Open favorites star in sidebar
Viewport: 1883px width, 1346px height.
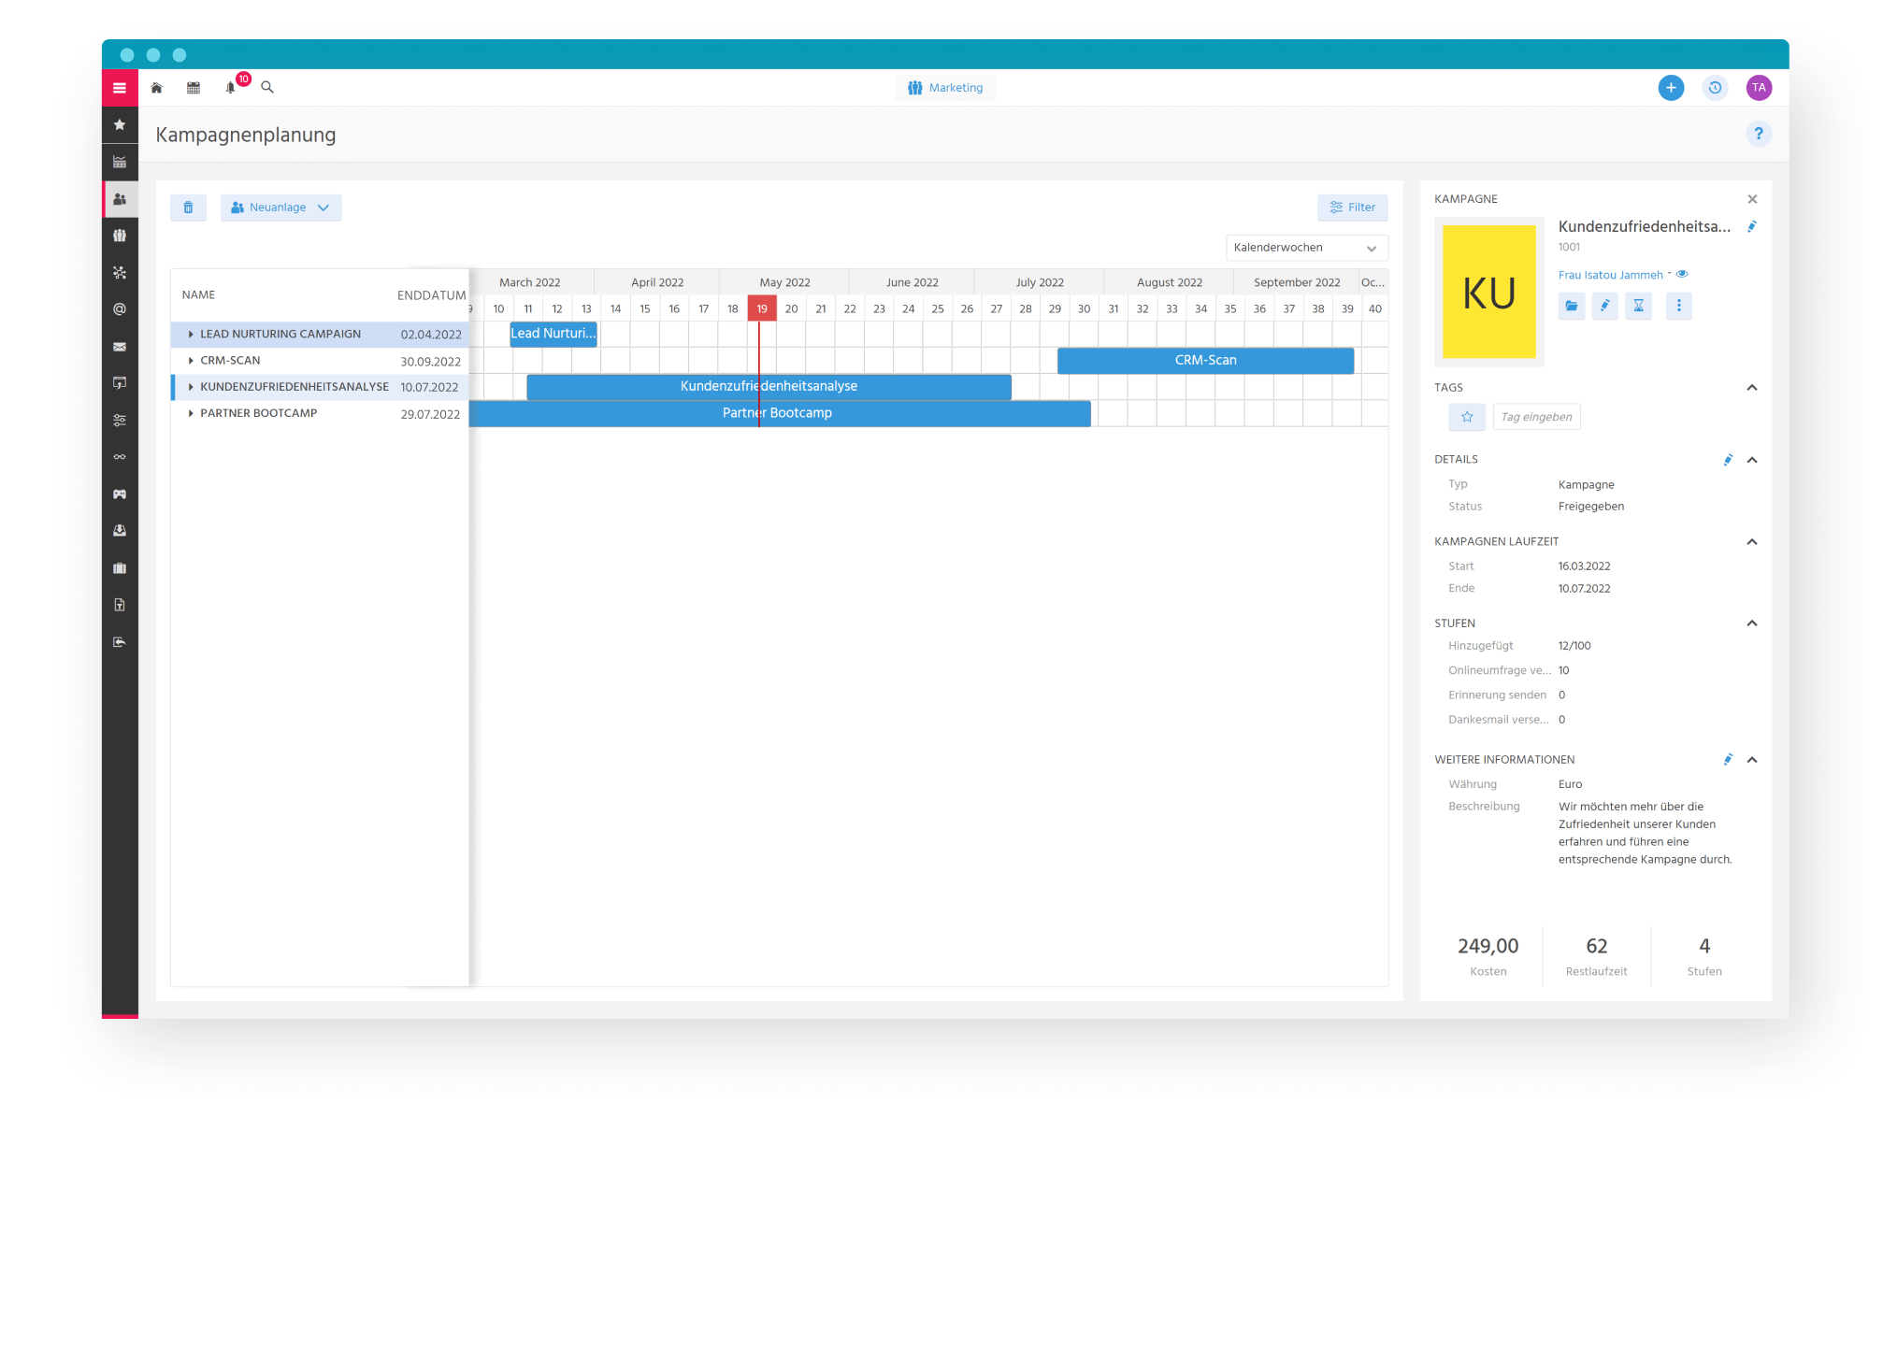click(x=120, y=124)
